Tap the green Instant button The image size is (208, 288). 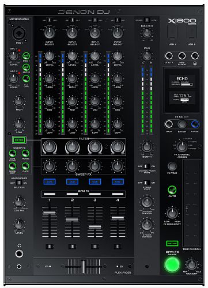172,244
